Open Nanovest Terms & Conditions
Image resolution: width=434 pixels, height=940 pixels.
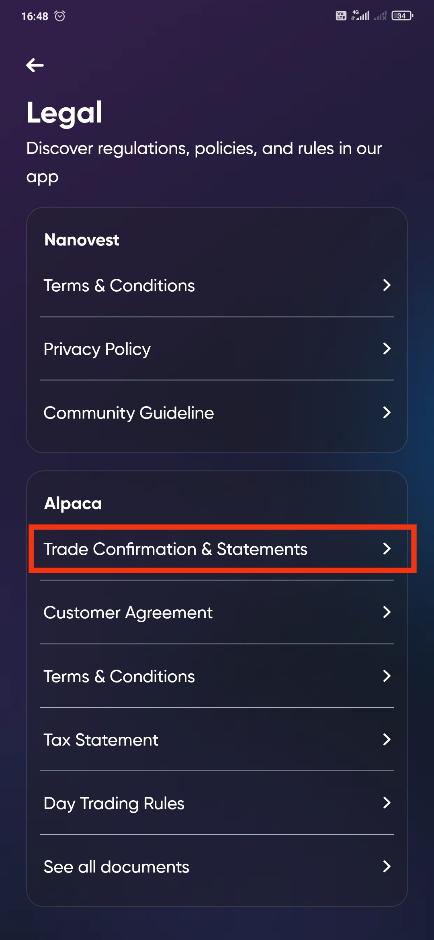(217, 286)
